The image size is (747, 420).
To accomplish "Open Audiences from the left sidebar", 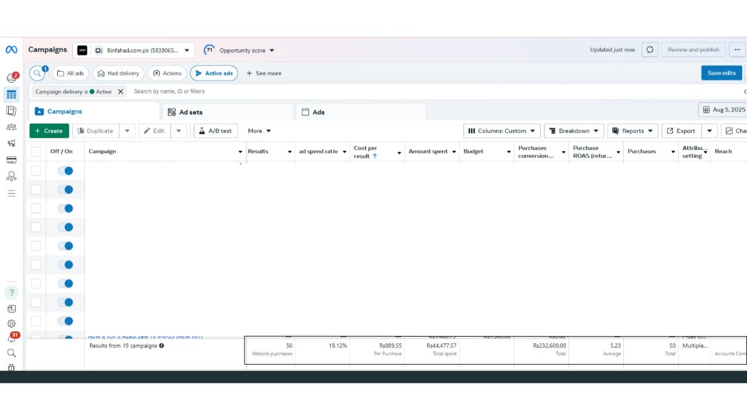I will 11,127.
